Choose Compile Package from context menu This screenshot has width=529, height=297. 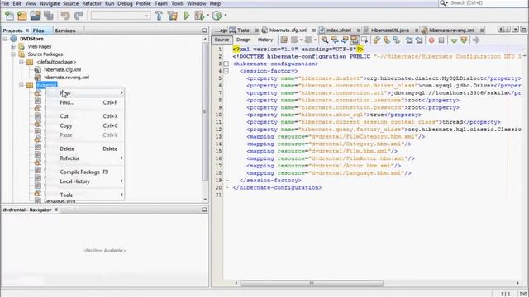coord(85,172)
